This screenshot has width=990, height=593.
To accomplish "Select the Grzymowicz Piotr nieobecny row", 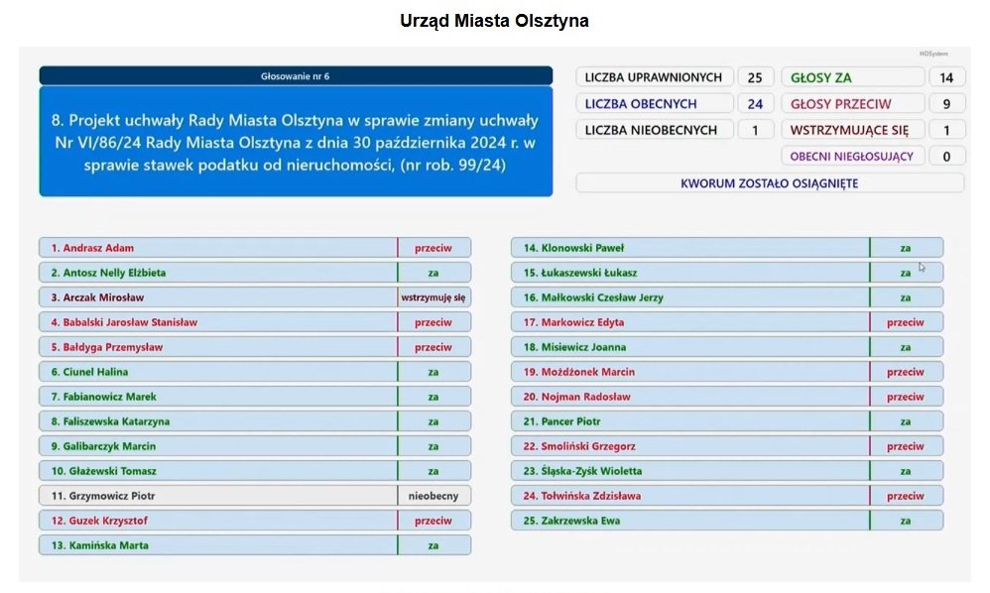I will tap(255, 496).
